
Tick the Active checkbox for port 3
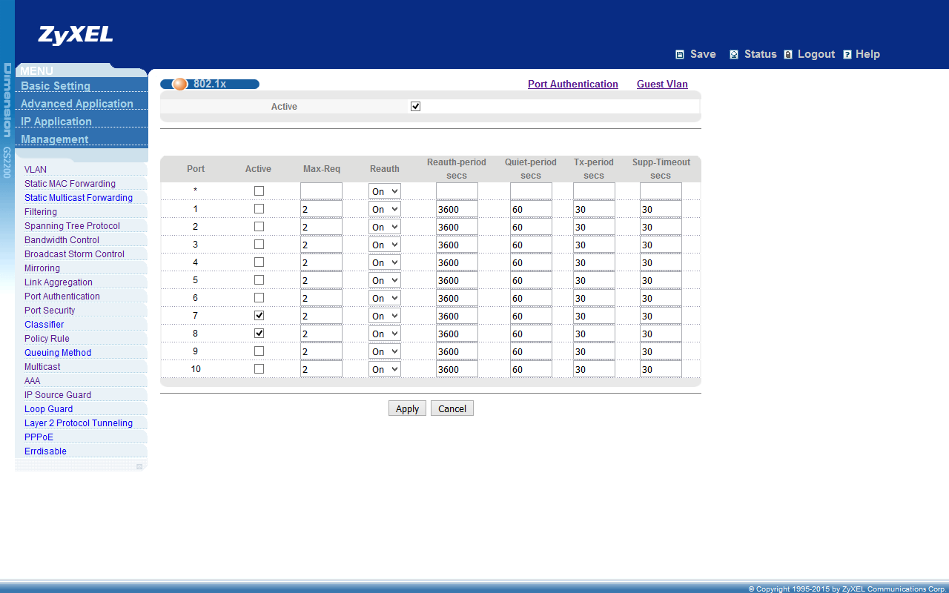[259, 244]
